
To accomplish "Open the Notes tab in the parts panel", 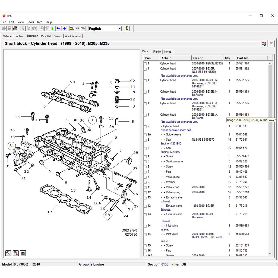I will (x=168, y=52).
